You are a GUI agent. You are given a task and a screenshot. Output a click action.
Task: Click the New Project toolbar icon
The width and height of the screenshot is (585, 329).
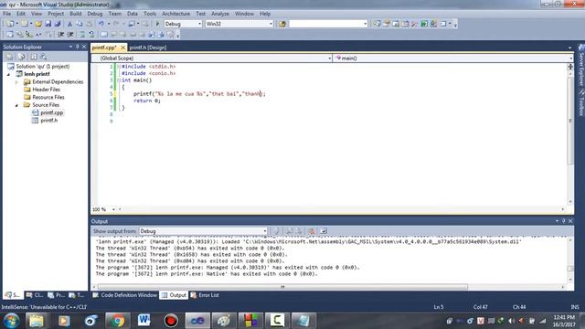click(10, 24)
